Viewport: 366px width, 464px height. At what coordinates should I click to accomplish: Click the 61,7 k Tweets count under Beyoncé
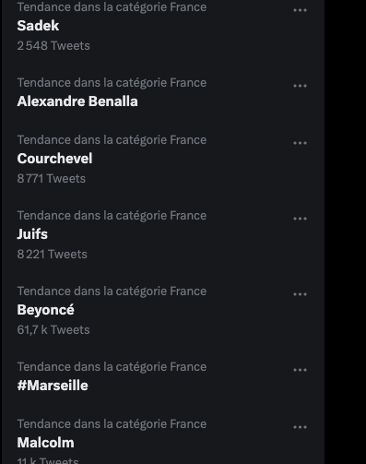53,330
